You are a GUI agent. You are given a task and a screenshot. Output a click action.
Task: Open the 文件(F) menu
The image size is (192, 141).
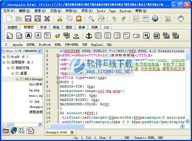(x=9, y=11)
